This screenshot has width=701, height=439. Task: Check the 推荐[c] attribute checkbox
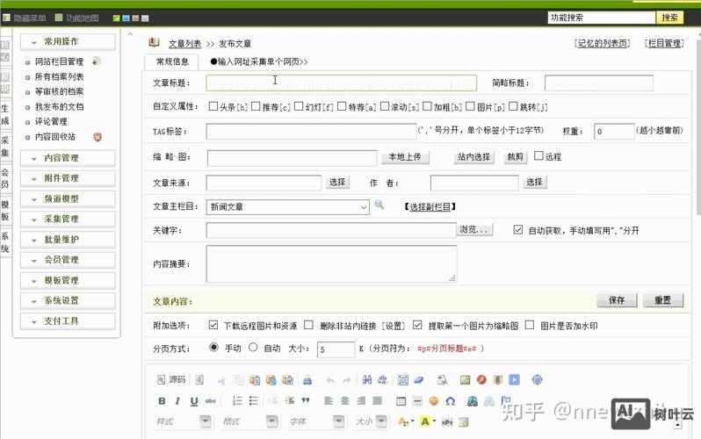[256, 106]
